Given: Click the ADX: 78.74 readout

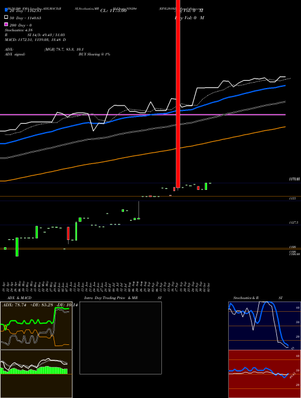Looking at the screenshot, I should coord(14,305).
